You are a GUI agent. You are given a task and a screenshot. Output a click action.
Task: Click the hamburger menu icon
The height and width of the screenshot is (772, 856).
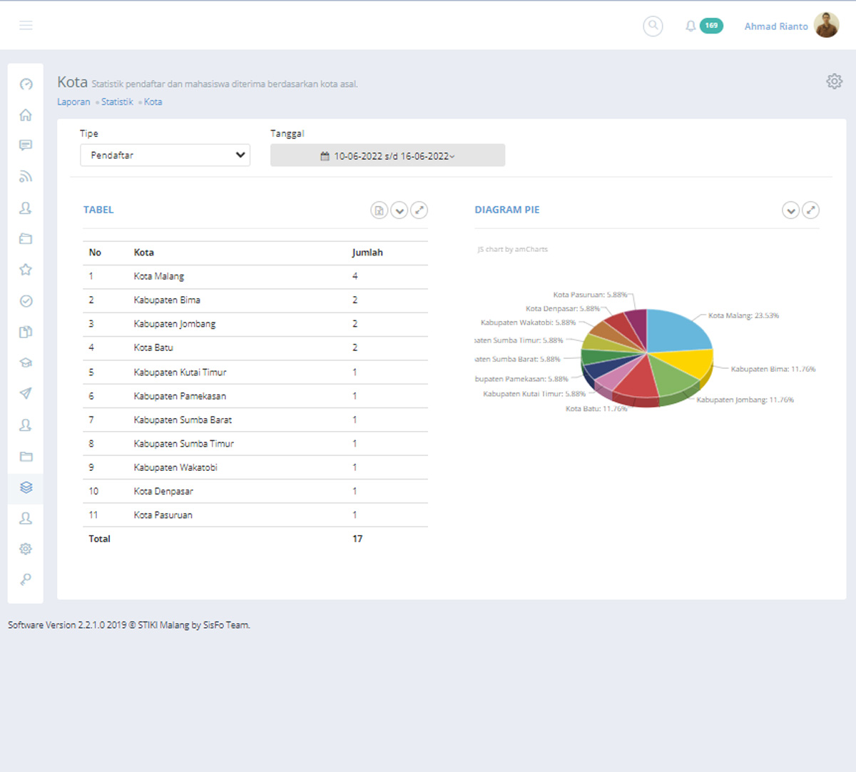(26, 26)
